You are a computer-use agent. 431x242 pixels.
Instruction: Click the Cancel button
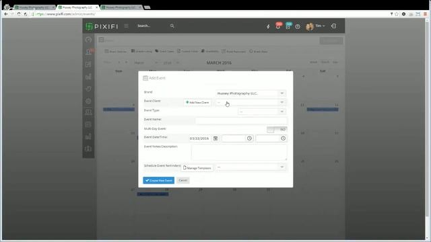click(x=183, y=180)
